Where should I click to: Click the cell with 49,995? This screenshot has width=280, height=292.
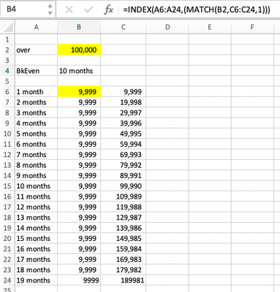click(124, 134)
